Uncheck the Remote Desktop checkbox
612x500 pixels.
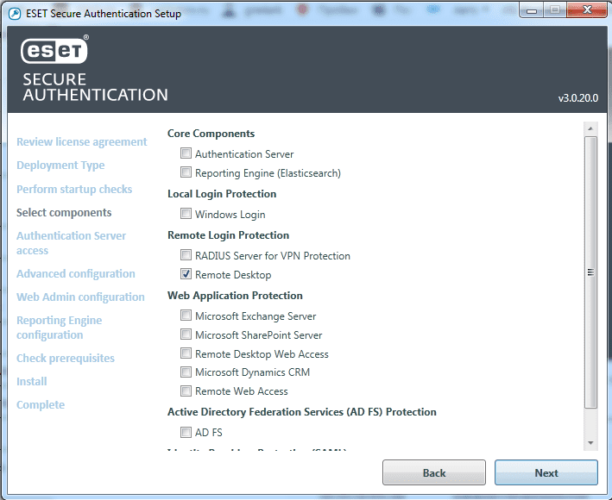pyautogui.click(x=186, y=274)
